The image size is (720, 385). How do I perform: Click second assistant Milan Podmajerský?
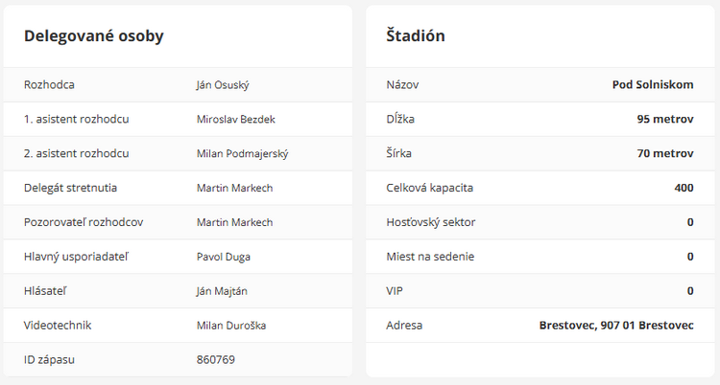(242, 153)
